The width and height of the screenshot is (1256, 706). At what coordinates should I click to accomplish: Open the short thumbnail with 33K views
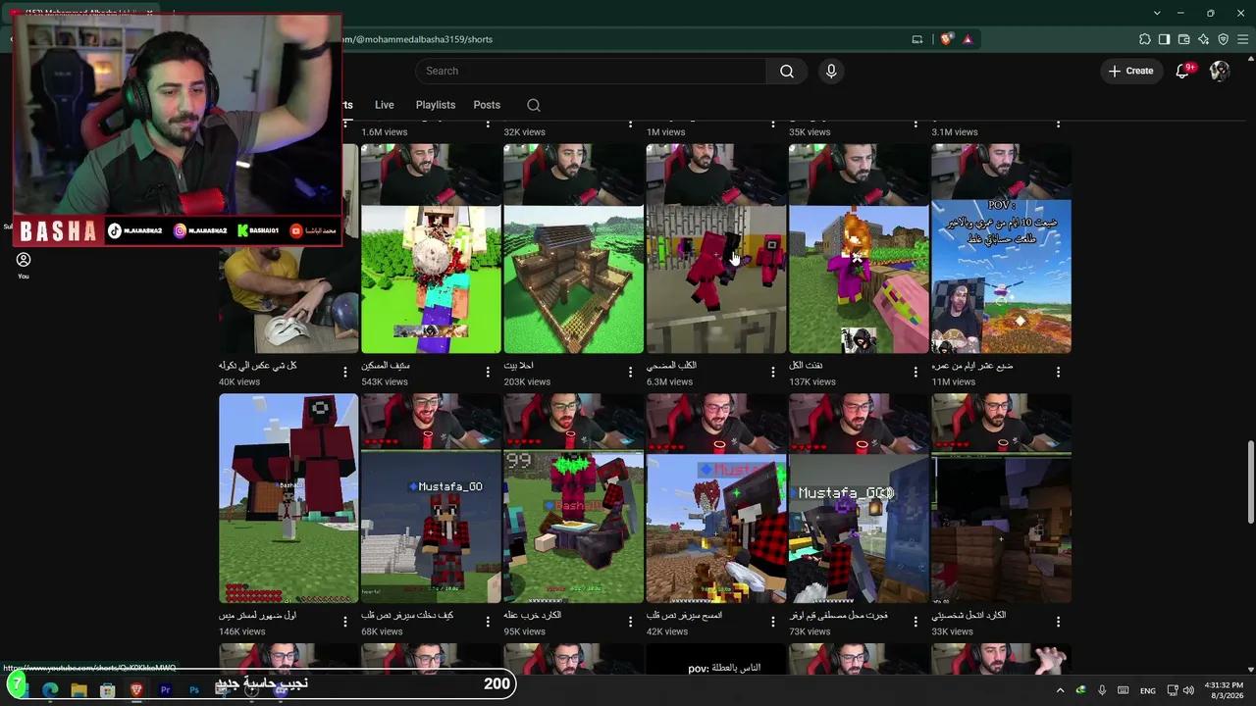click(x=1001, y=498)
